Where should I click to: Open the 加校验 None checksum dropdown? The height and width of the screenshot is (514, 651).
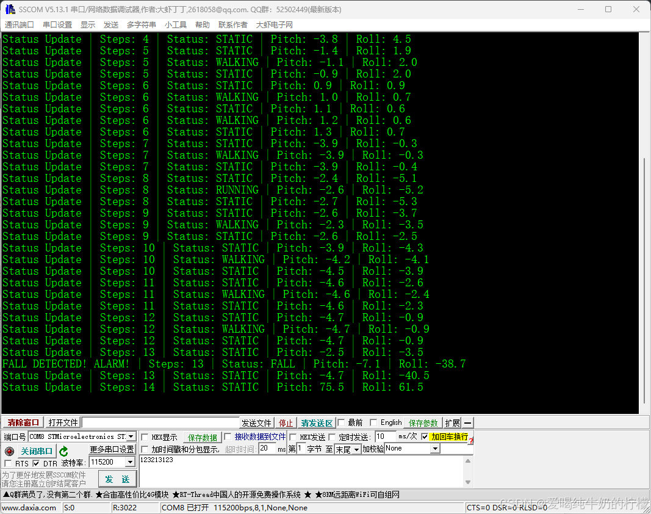coord(434,449)
